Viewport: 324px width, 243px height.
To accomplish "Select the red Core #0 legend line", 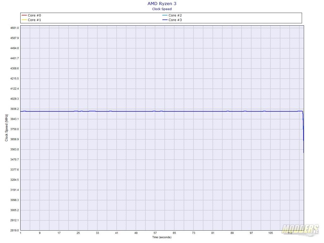I will (x=24, y=15).
